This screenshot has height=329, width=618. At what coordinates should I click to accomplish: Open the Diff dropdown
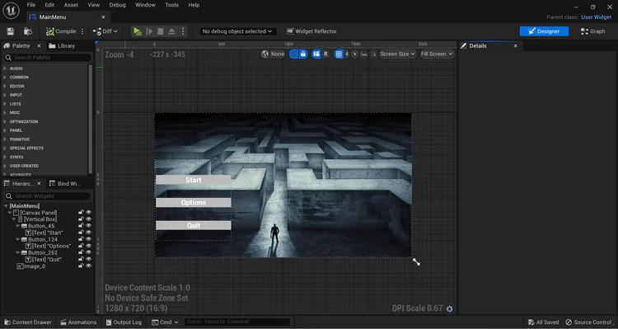tap(105, 31)
